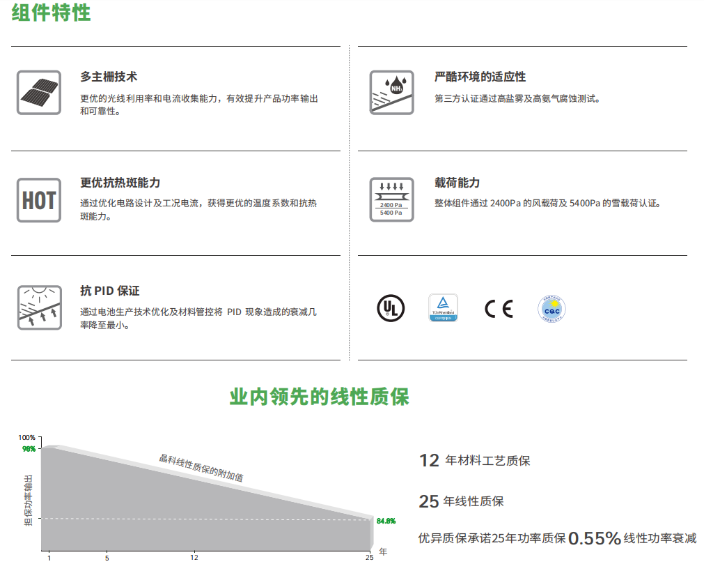
Task: Click the text 第三方认证通过高盐雾及高氨气腐蚀测试
Action: click(x=517, y=98)
